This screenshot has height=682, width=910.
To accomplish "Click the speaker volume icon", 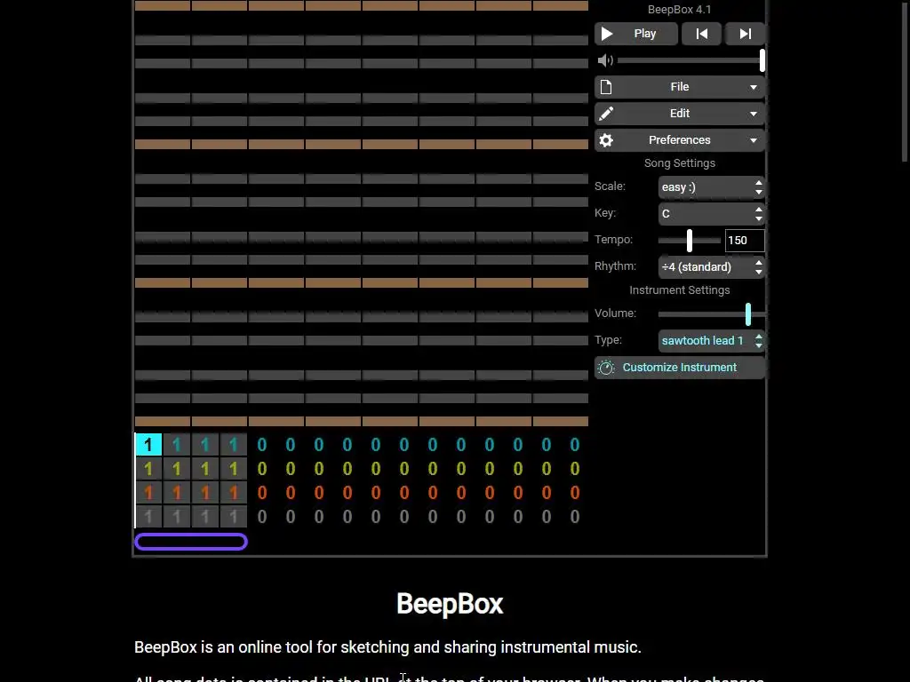I will [x=605, y=60].
